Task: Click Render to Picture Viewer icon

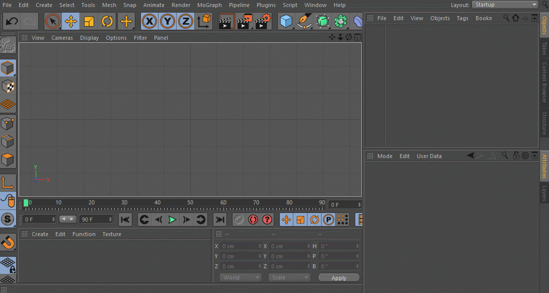Action: click(x=245, y=22)
